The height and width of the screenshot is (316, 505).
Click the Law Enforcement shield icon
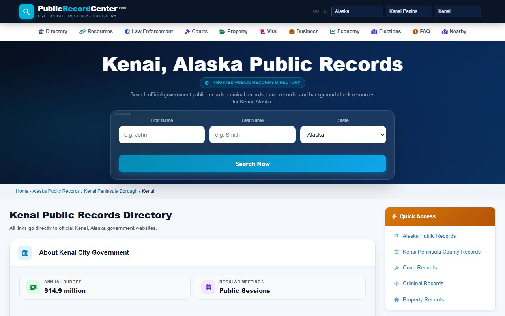click(x=127, y=32)
